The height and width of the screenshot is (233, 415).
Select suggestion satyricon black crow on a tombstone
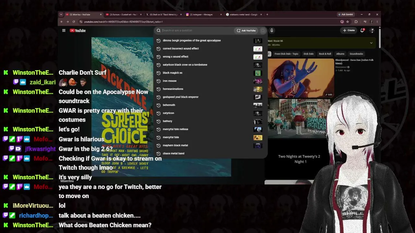(185, 65)
